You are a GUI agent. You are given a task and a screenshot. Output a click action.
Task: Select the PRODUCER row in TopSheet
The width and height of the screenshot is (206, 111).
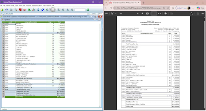pos(33,25)
